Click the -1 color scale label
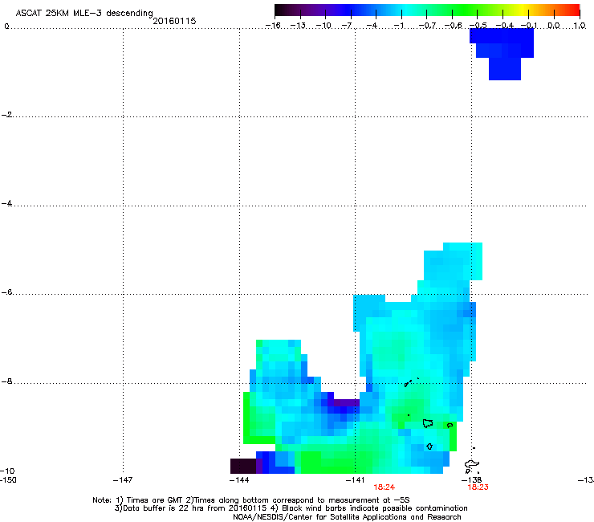The height and width of the screenshot is (522, 594). [x=398, y=26]
